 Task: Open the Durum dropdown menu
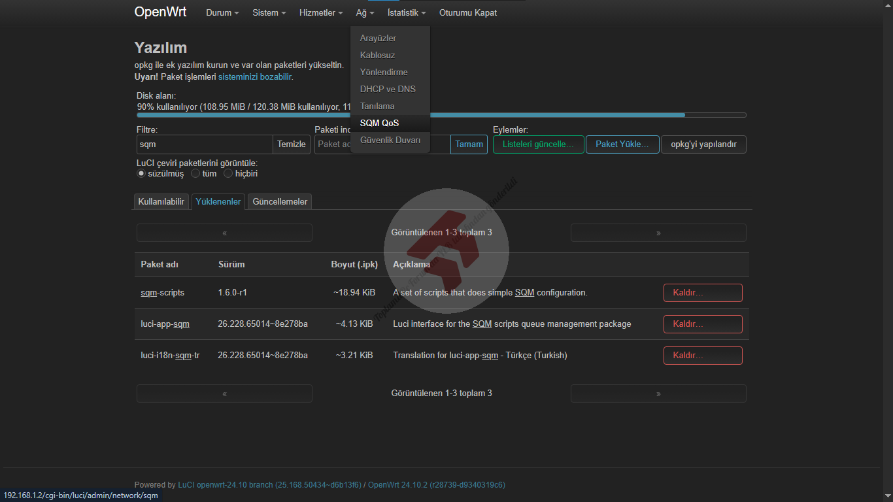tap(222, 12)
